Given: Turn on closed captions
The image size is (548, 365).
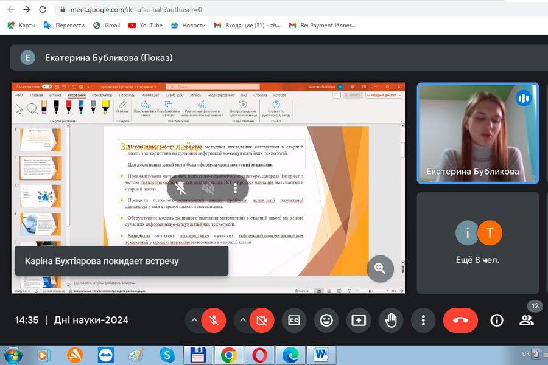Looking at the screenshot, I should pyautogui.click(x=294, y=321).
